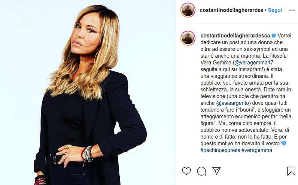Open the header profile avatar story

coord(188,10)
